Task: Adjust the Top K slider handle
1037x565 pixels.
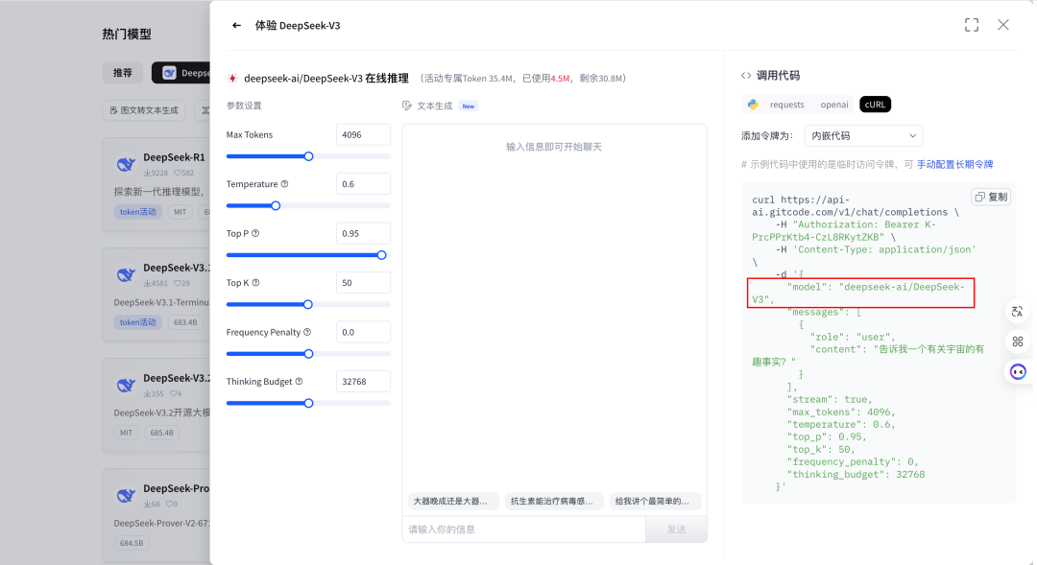Action: (x=307, y=305)
